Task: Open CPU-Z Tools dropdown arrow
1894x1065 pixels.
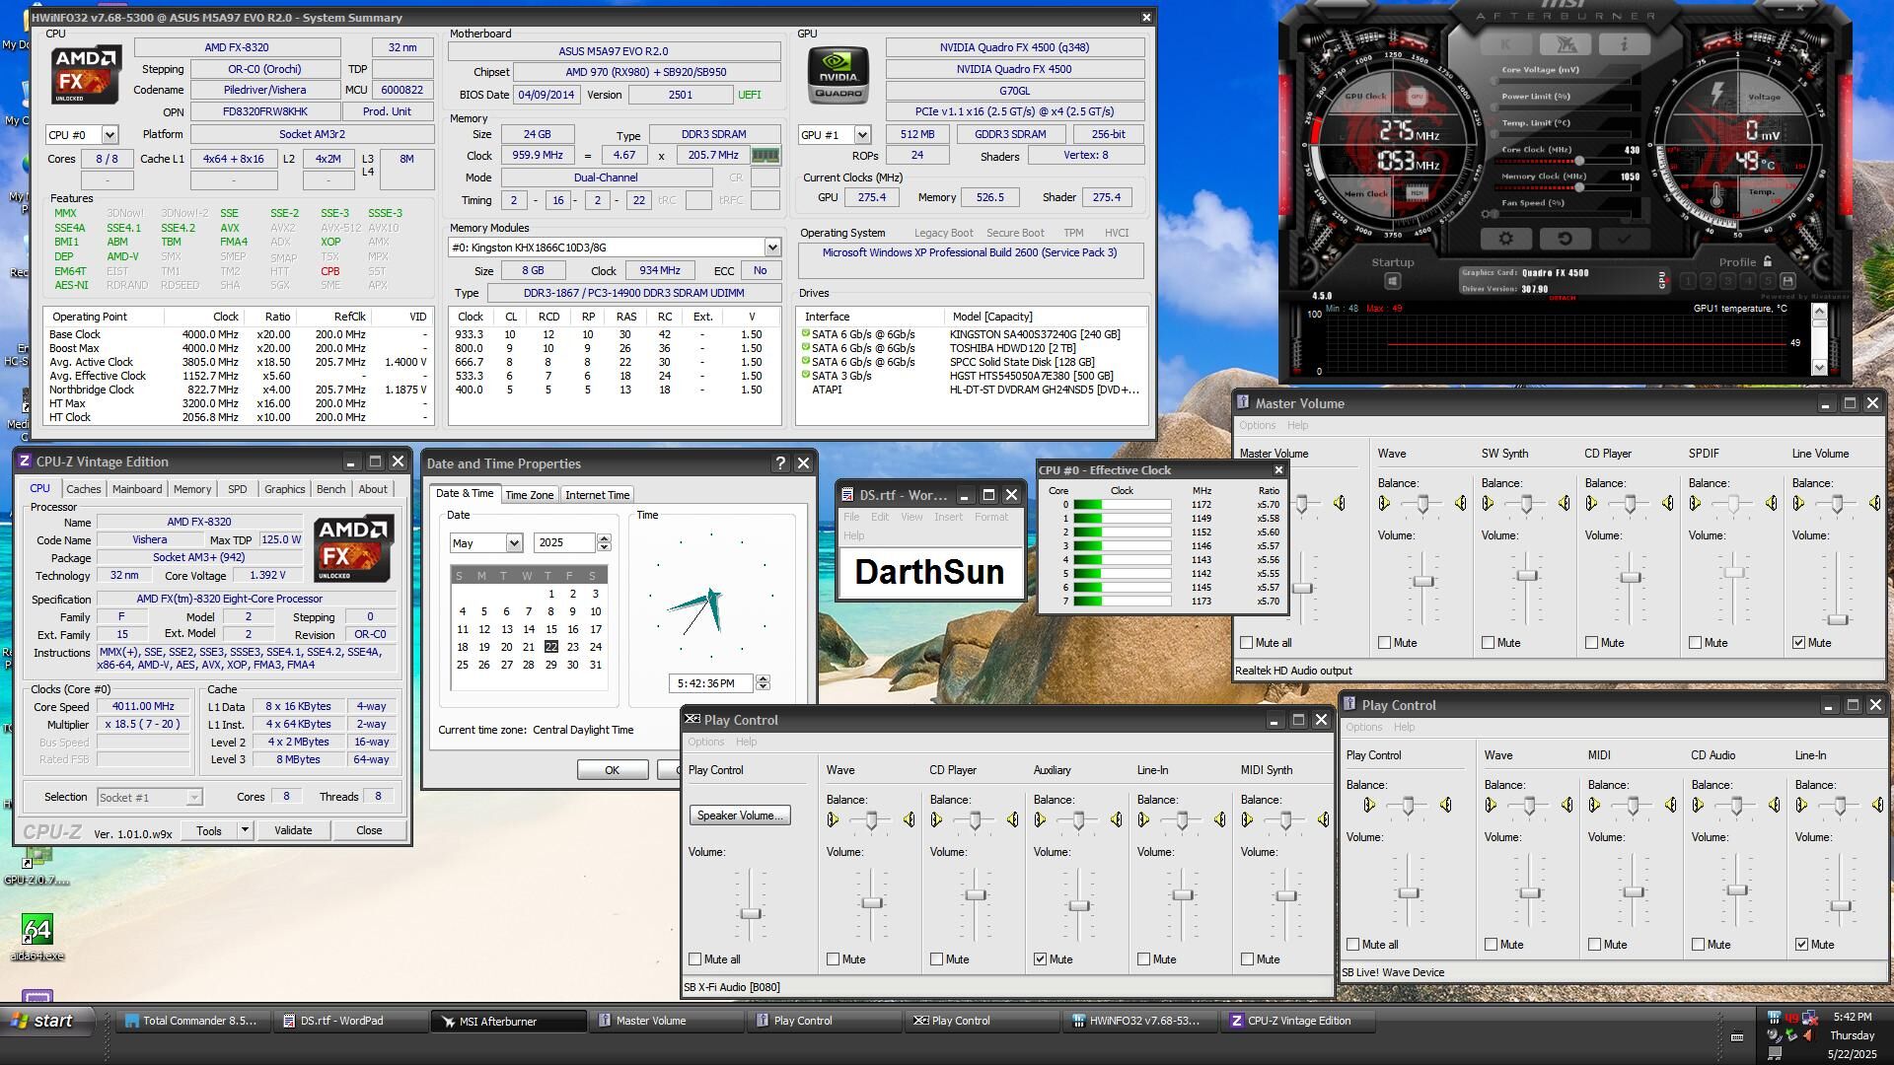Action: click(245, 830)
